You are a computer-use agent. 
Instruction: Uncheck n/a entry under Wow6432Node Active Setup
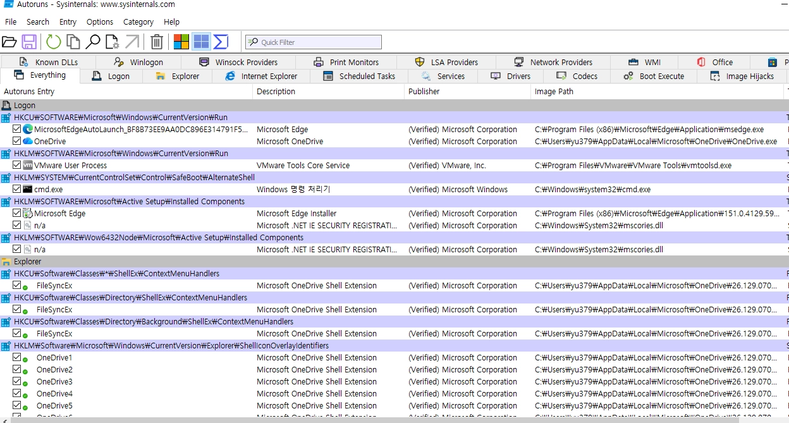pyautogui.click(x=17, y=249)
